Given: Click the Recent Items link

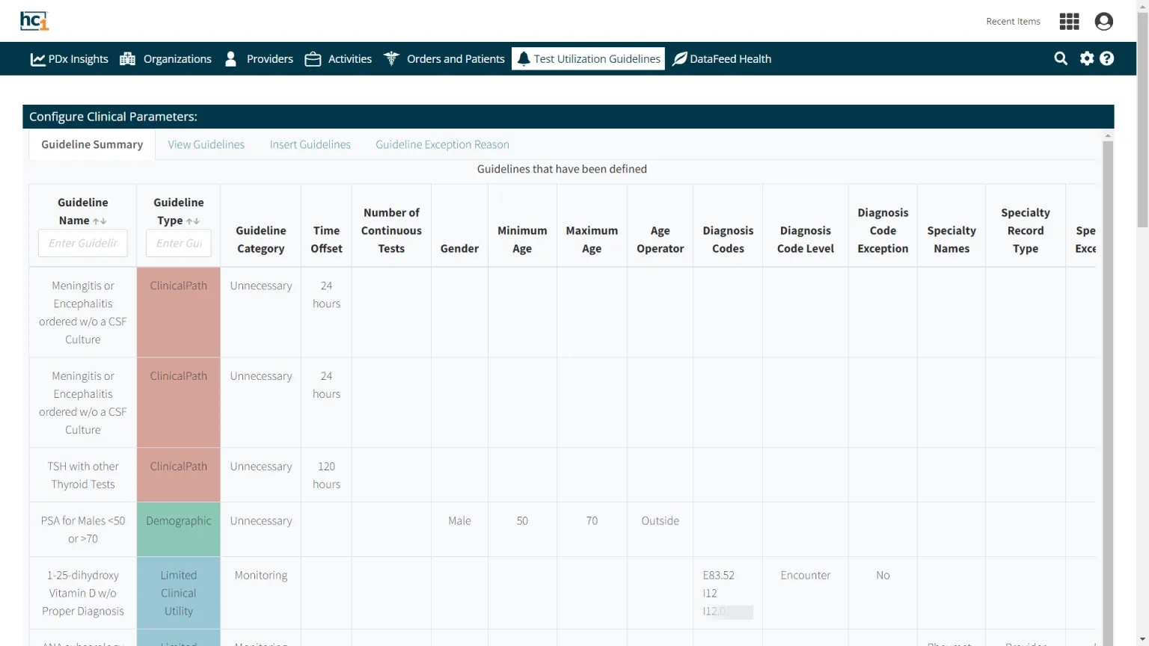Looking at the screenshot, I should point(1013,22).
